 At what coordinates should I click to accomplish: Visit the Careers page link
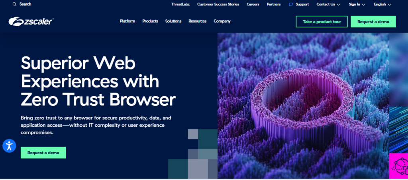click(253, 4)
